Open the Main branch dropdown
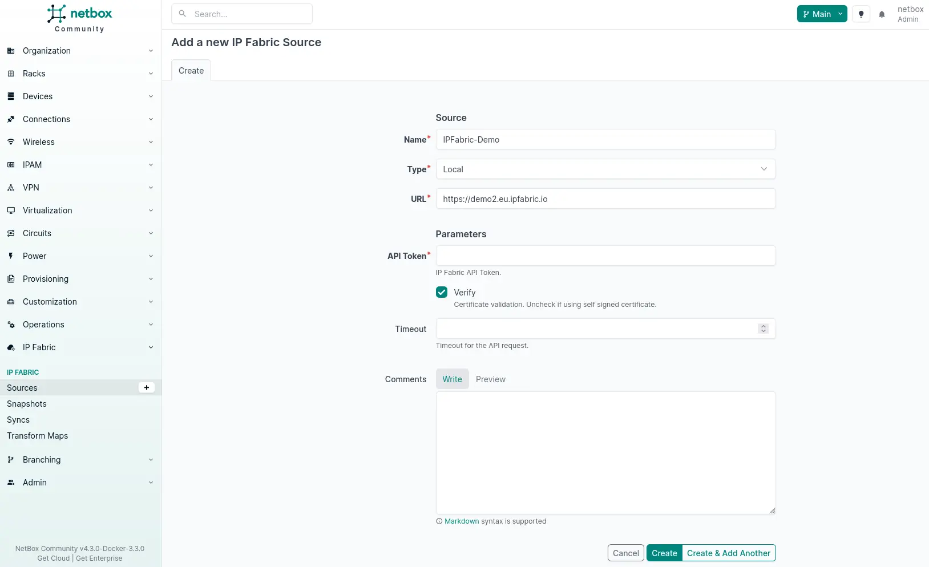 [x=822, y=14]
